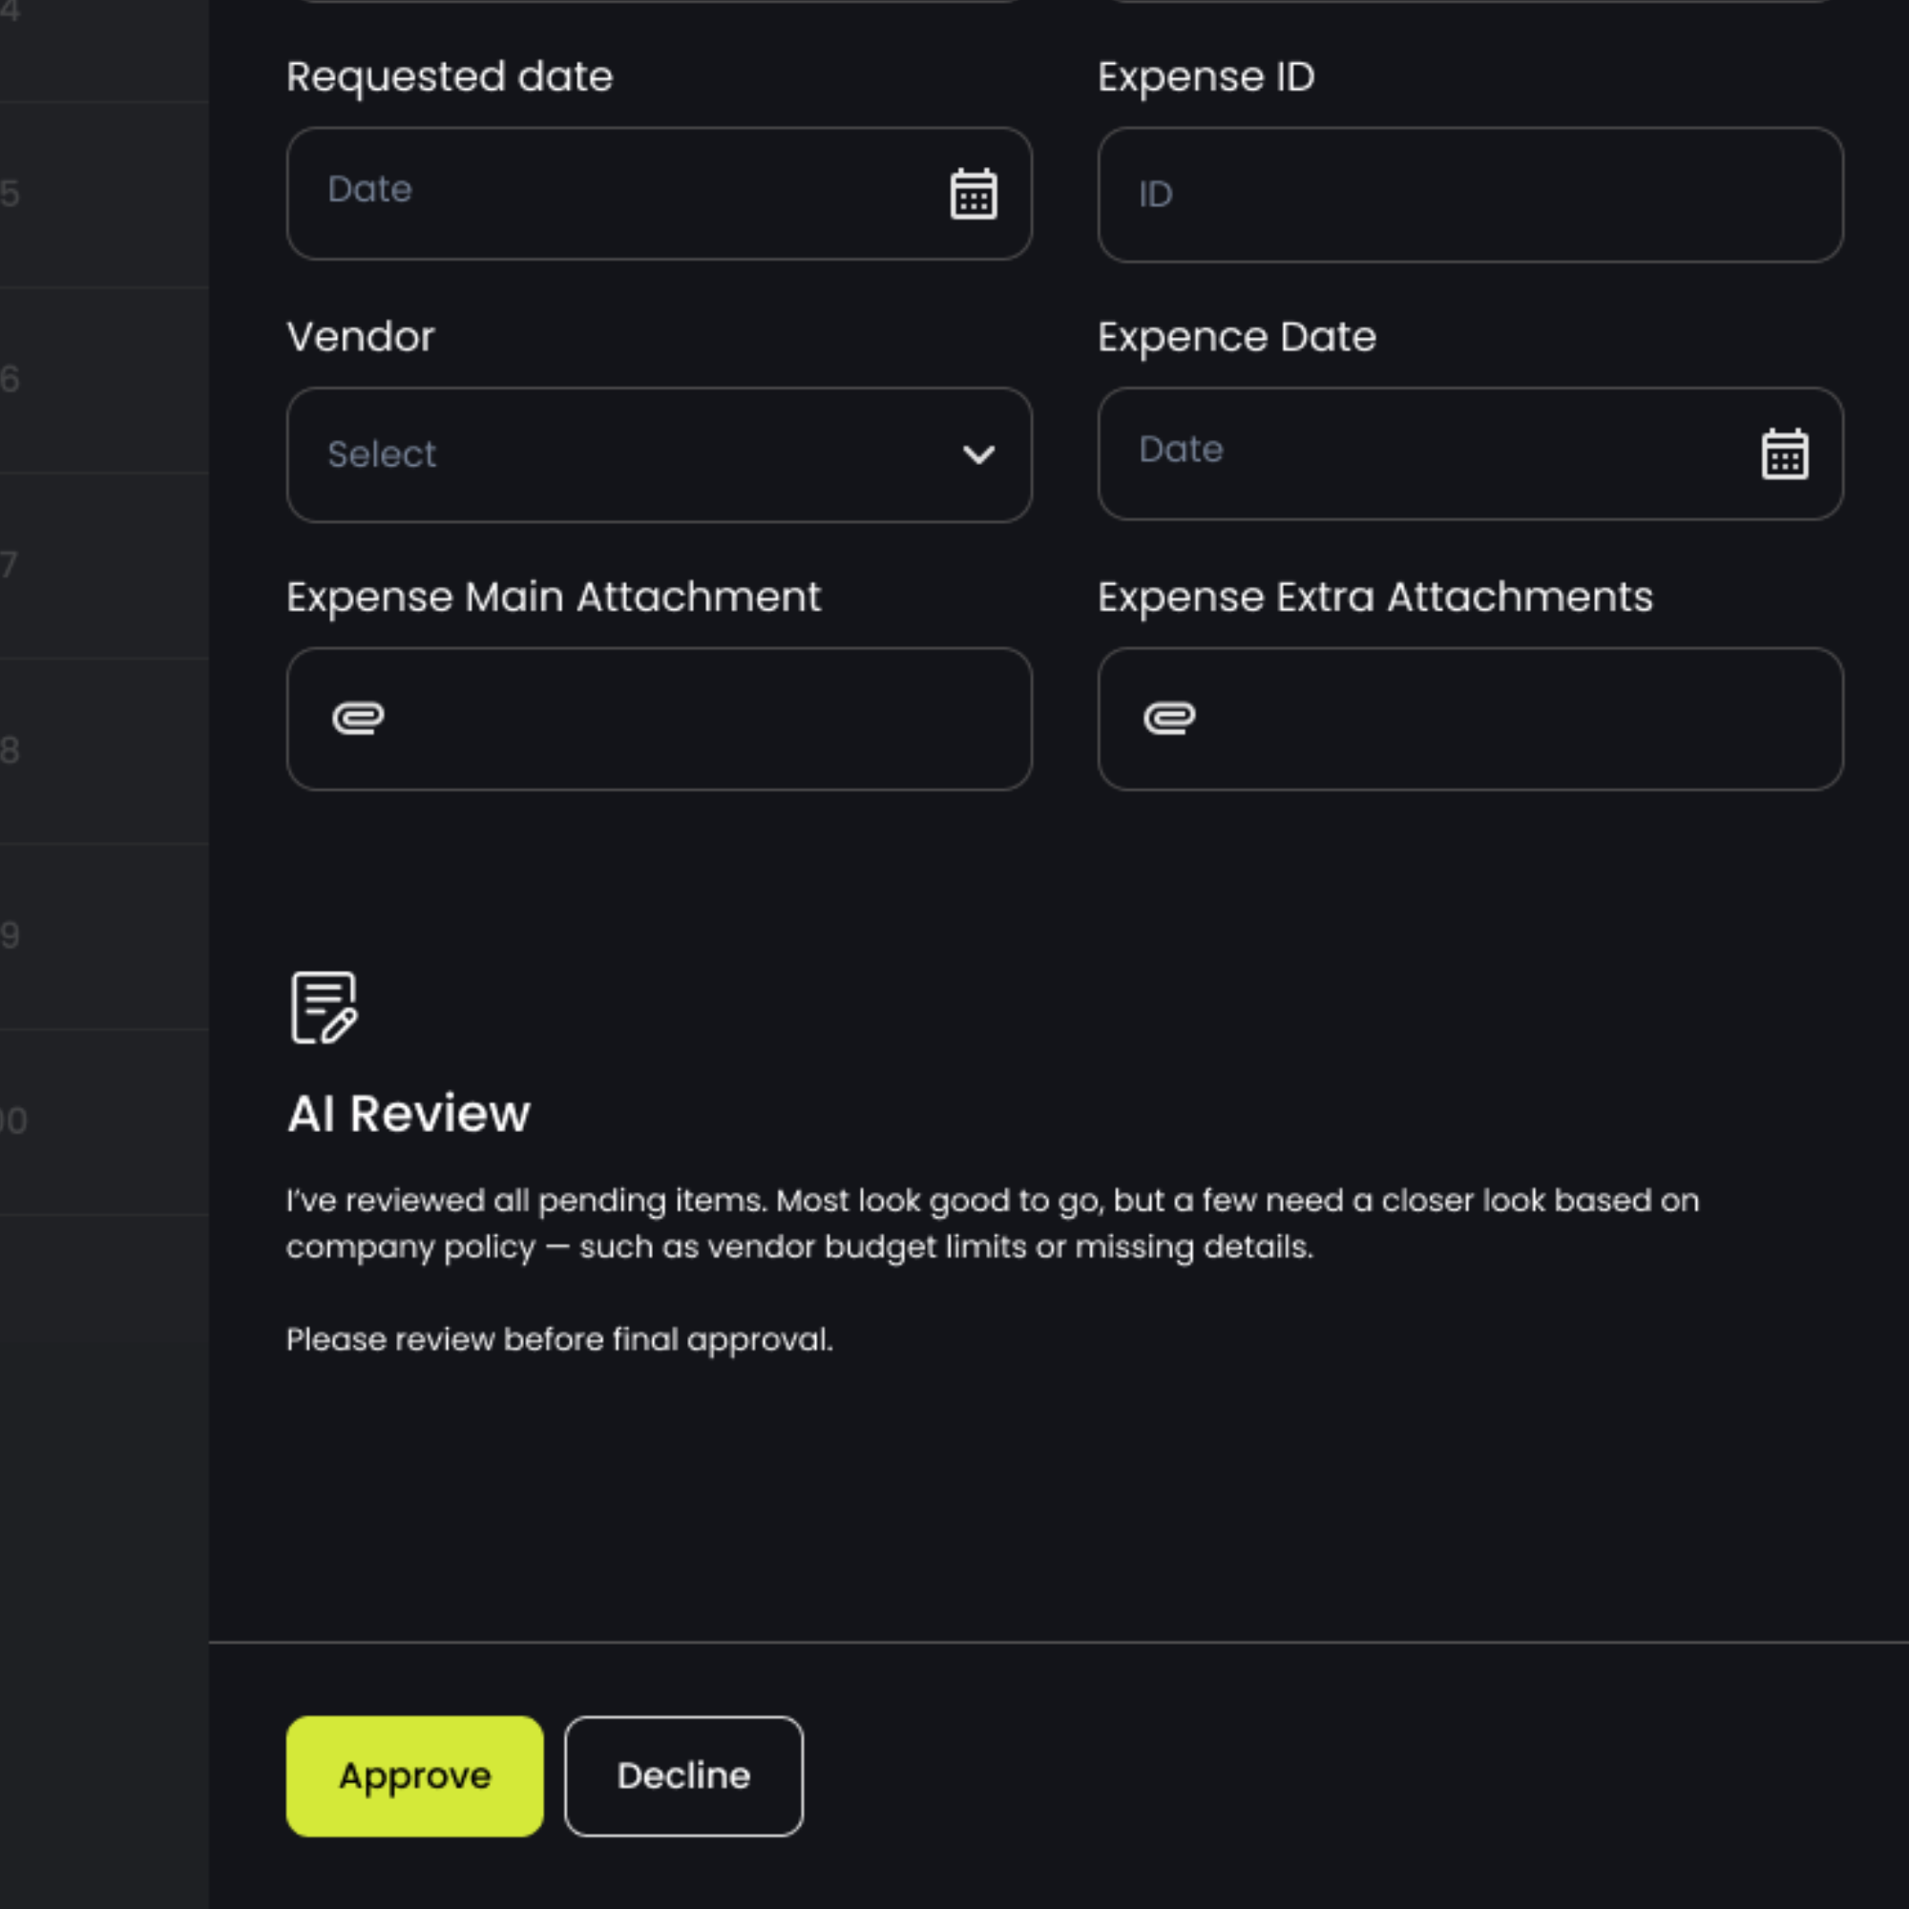The width and height of the screenshot is (1909, 1909).
Task: Focus the Requested date input field
Action: point(613,194)
